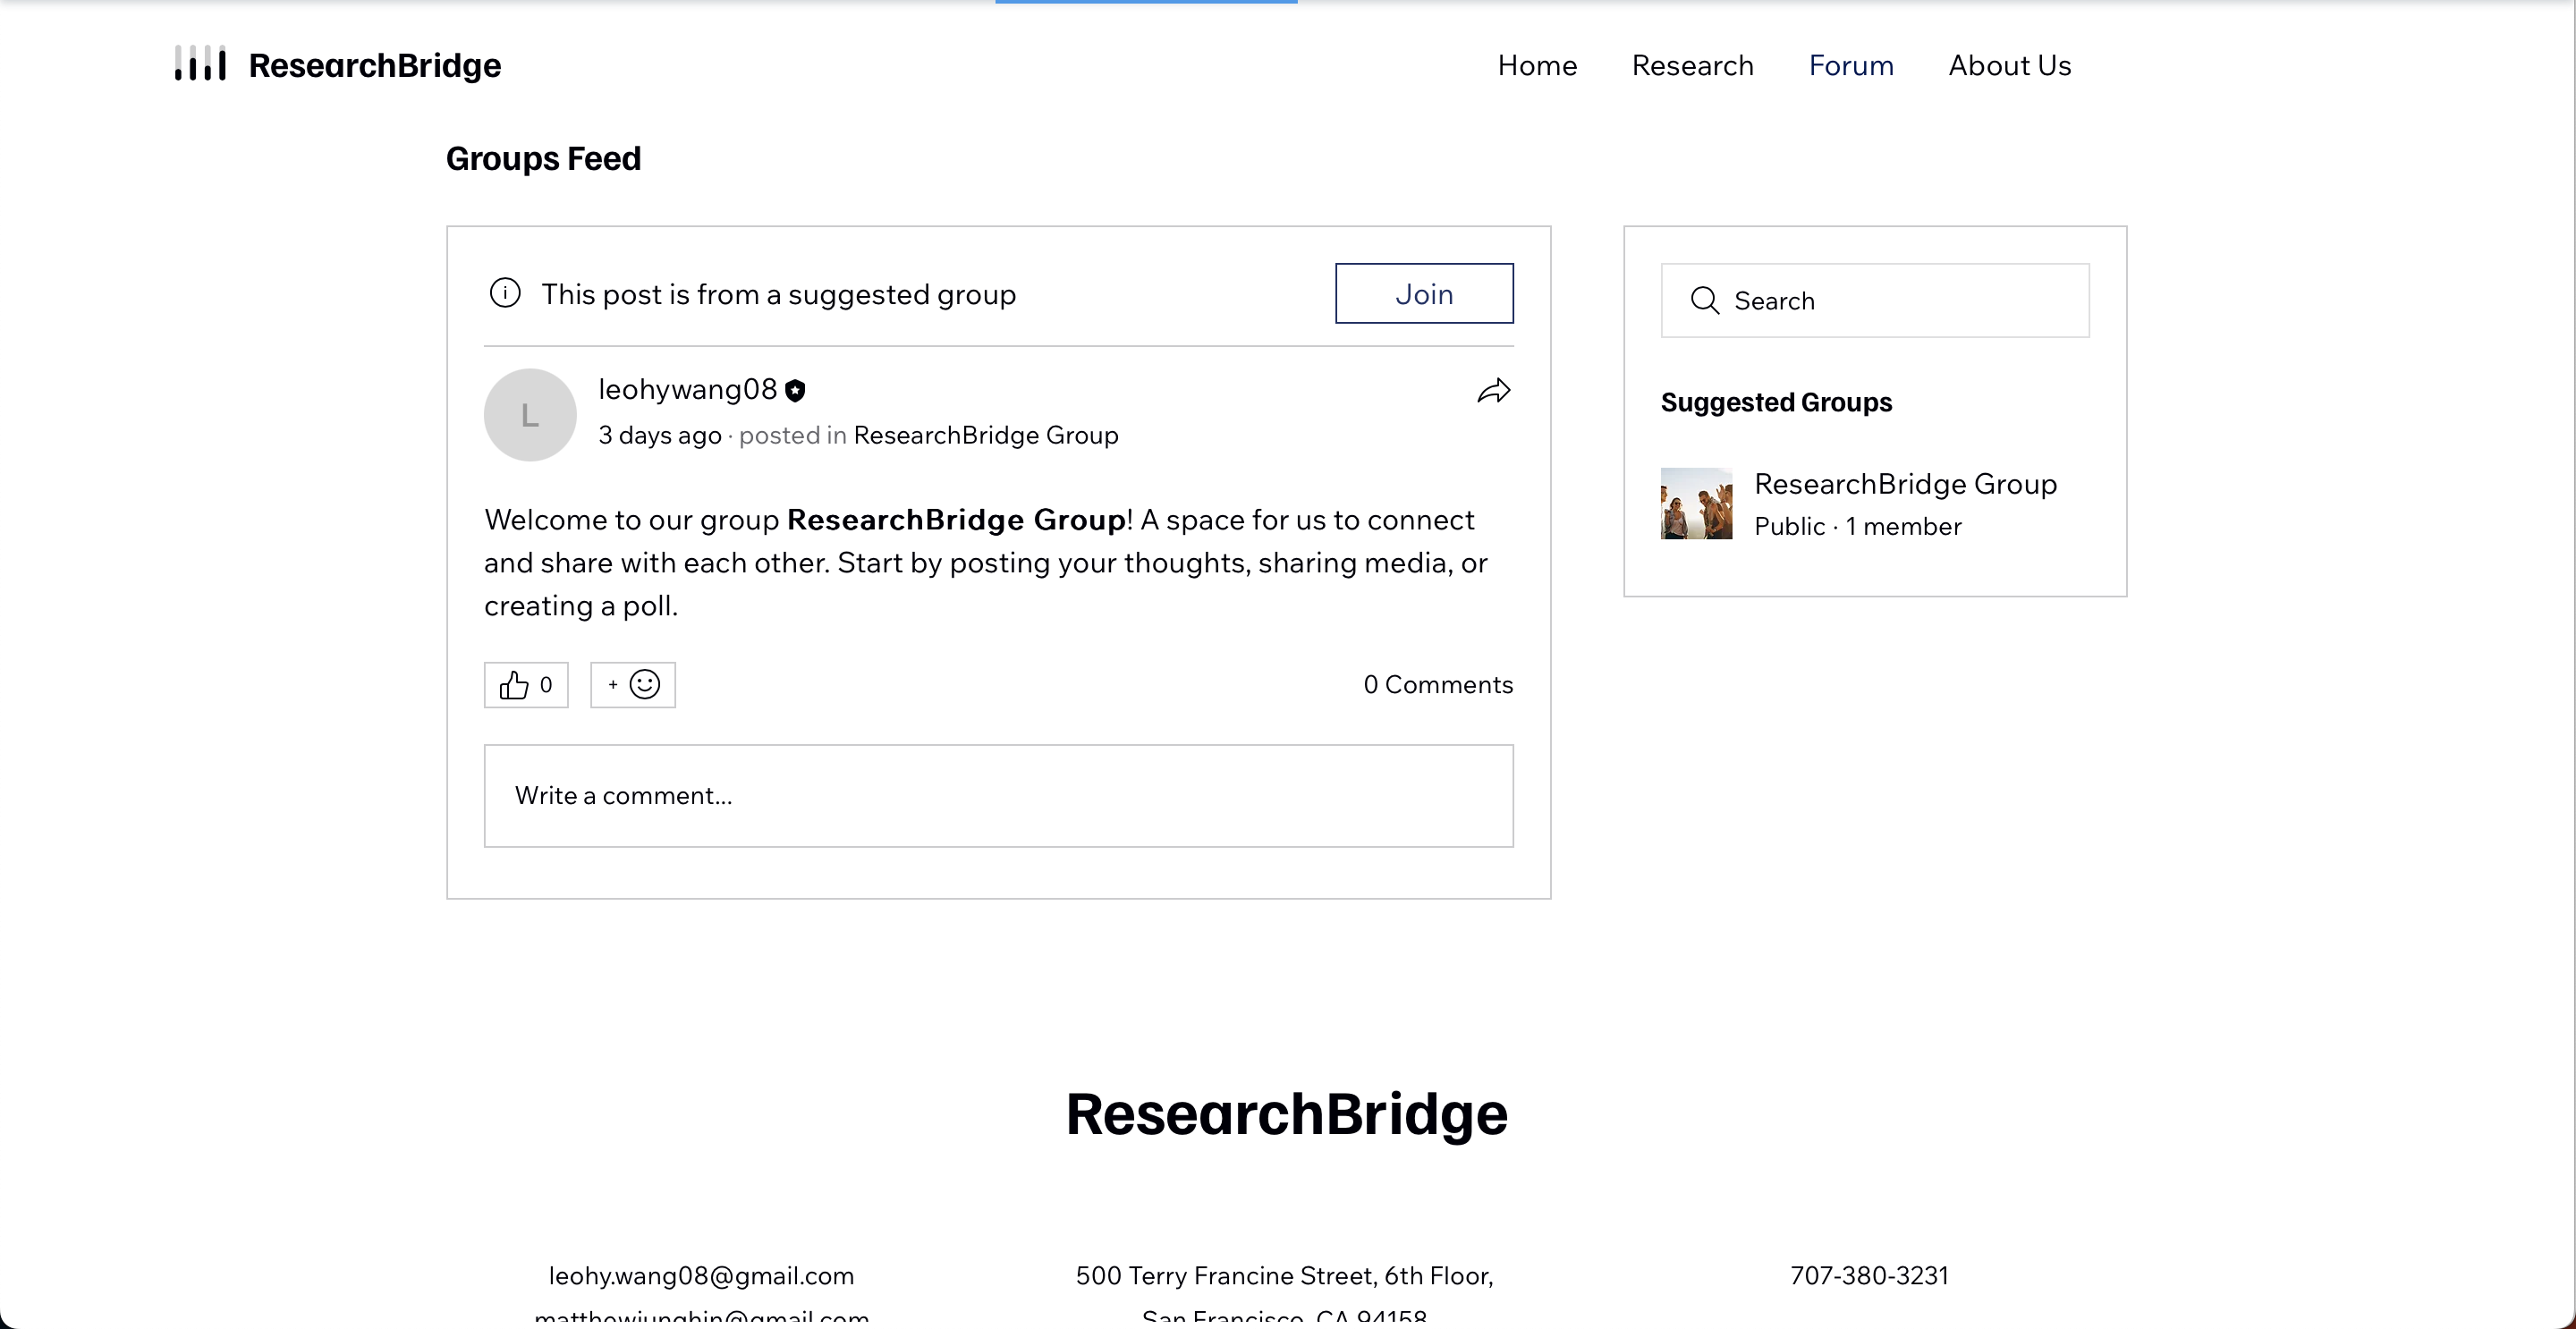
Task: Click the ResearchBridge Group suggested group title
Action: [x=1904, y=484]
